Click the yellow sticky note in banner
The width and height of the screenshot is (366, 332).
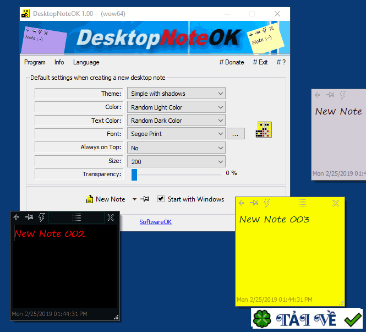265,38
